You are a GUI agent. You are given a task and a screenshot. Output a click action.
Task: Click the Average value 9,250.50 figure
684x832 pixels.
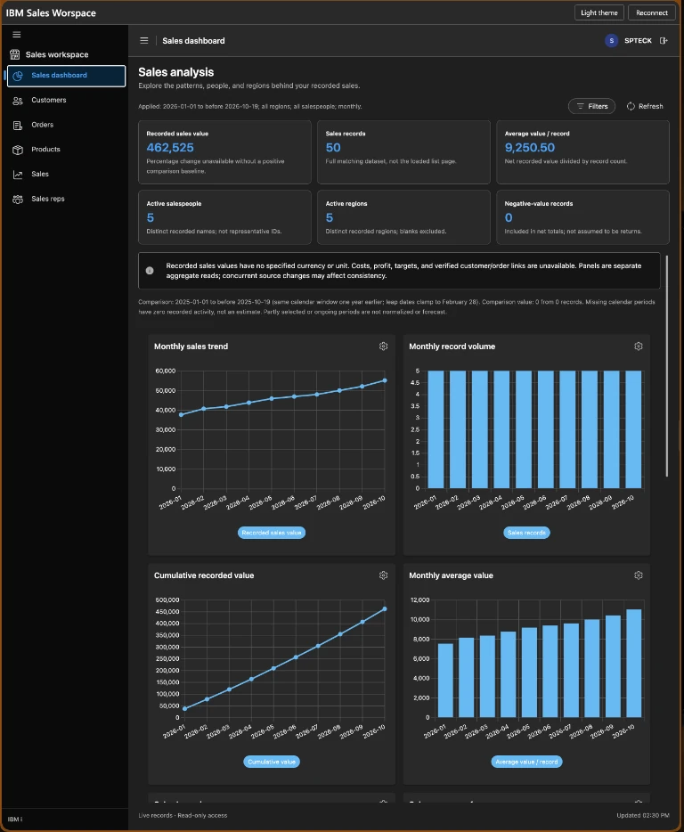530,148
